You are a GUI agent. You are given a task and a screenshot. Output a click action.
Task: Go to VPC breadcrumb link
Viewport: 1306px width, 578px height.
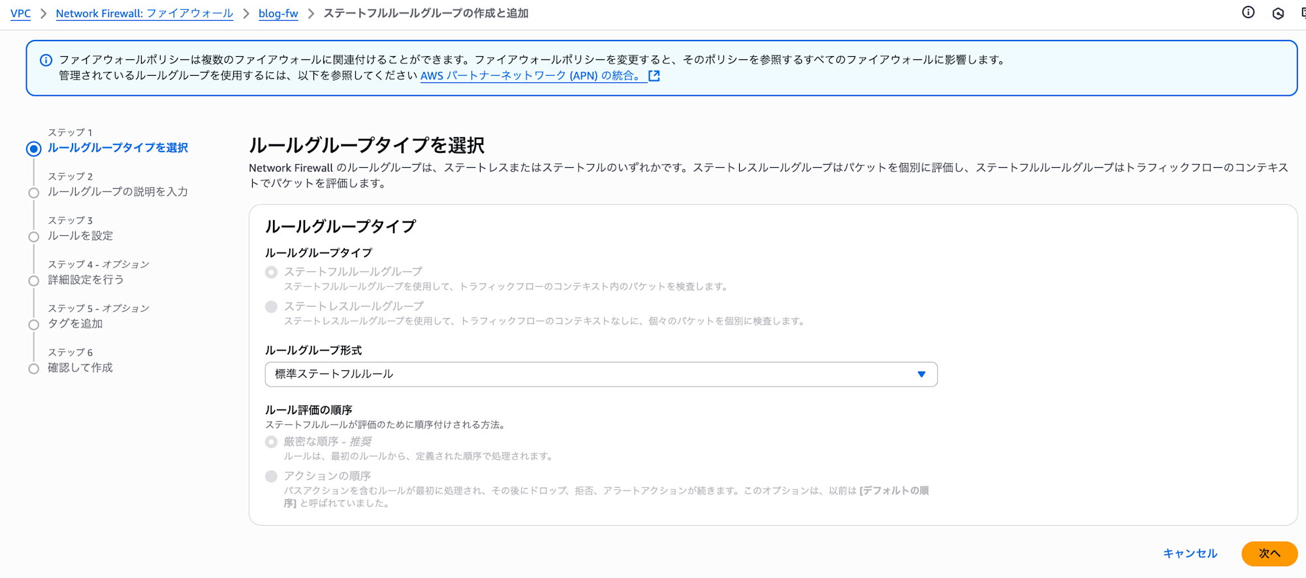20,13
